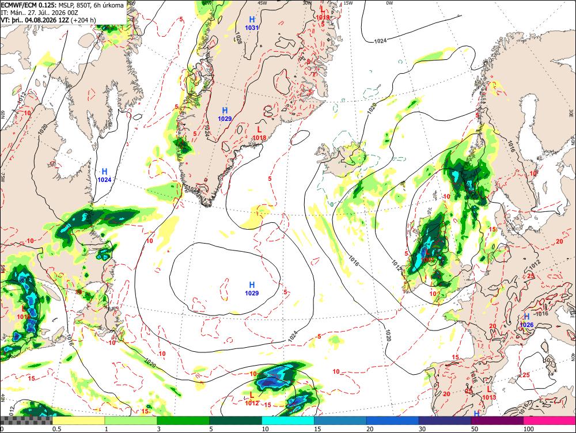Click the 1020 isobar label off the Iberian coast
Viewport: 576px width, 433px height.
coord(388,335)
